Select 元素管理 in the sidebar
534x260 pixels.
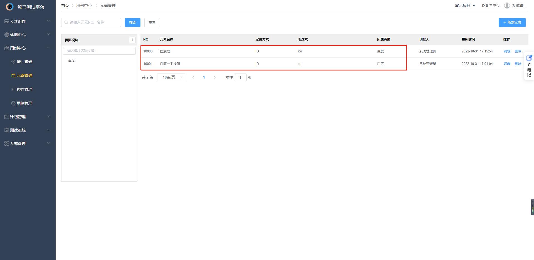pyautogui.click(x=28, y=75)
